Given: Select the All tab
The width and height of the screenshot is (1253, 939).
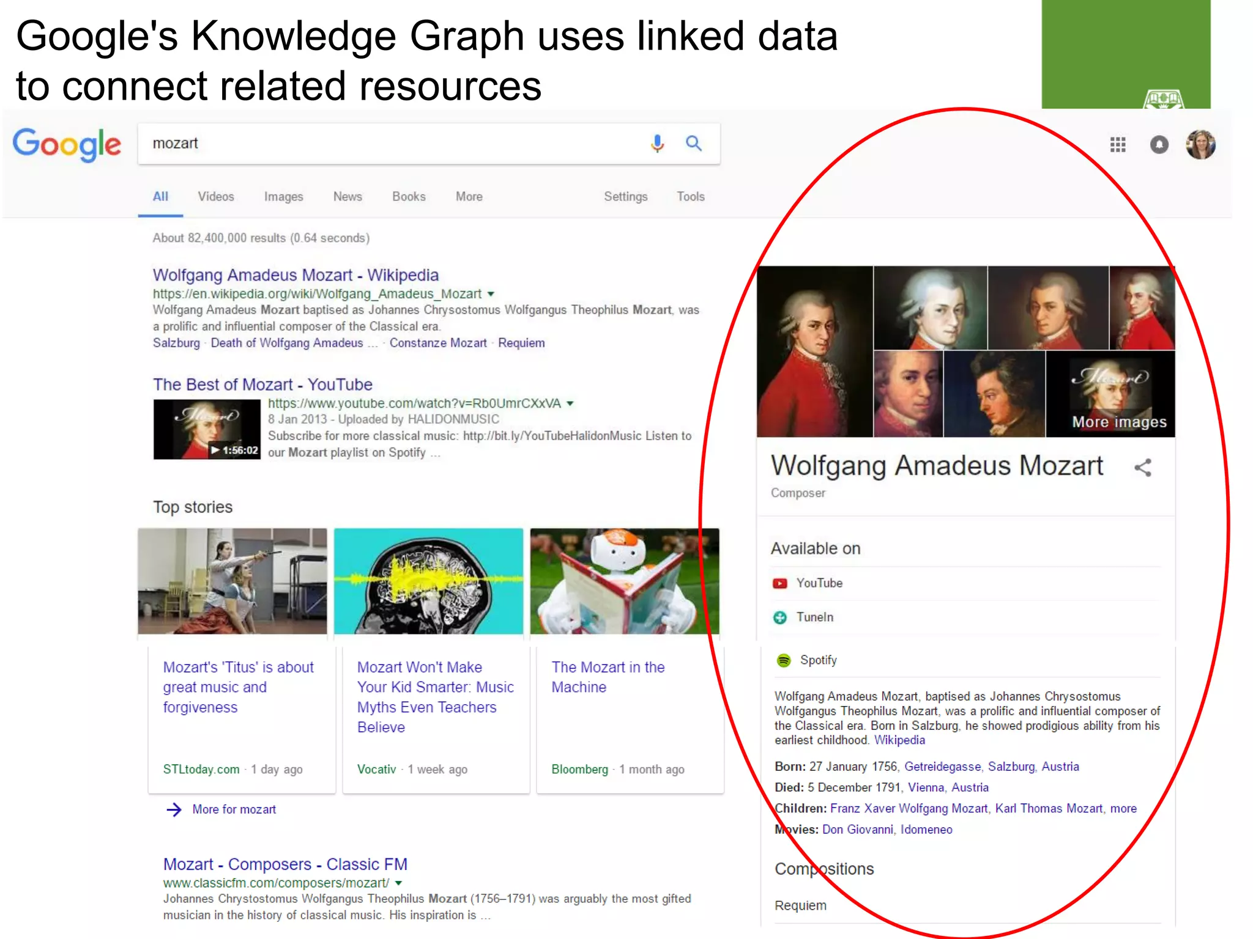Looking at the screenshot, I should pyautogui.click(x=160, y=197).
